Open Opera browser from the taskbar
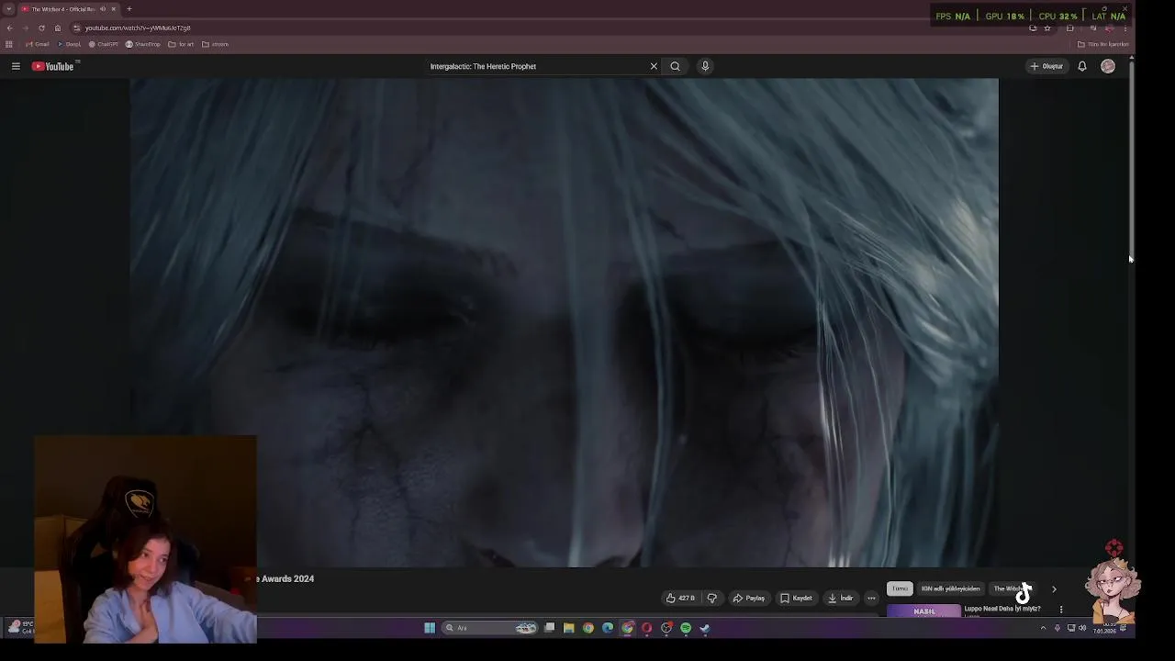Viewport: 1175px width, 661px height. click(646, 628)
